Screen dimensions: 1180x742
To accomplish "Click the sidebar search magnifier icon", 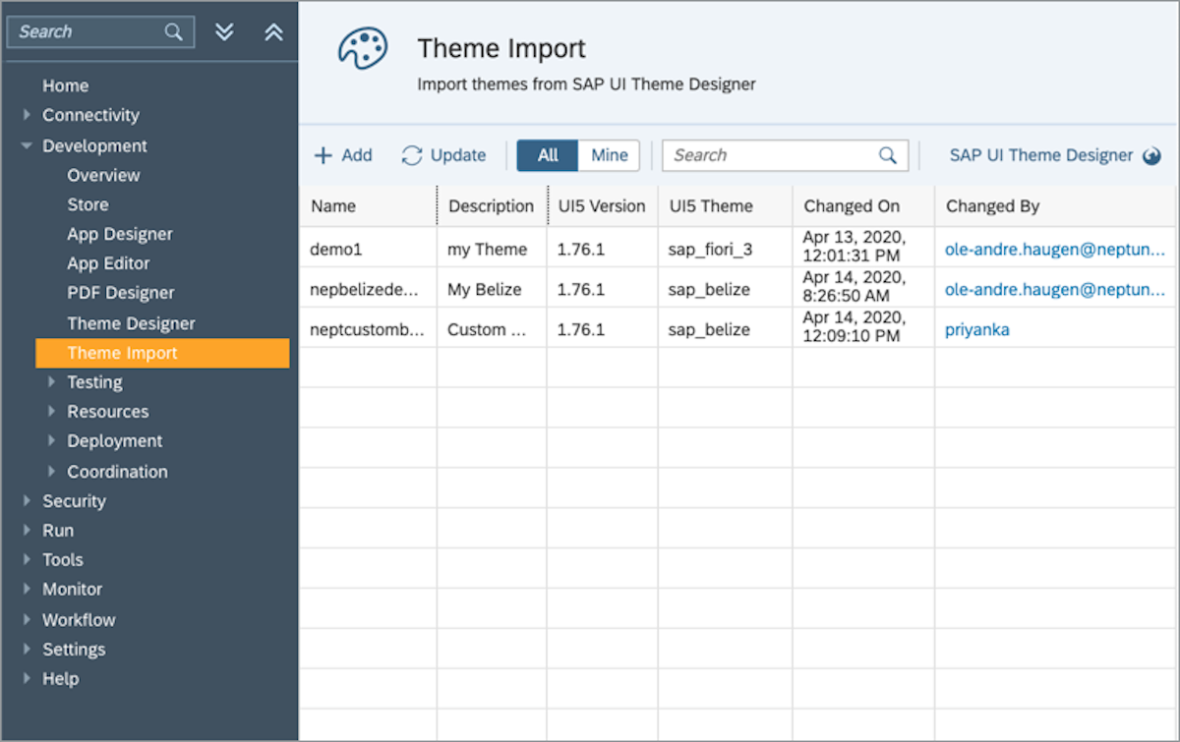I will pyautogui.click(x=174, y=32).
